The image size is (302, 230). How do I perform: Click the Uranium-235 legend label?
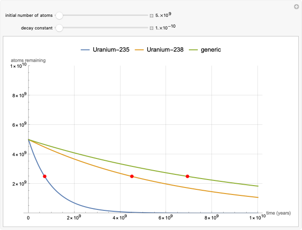110,49
